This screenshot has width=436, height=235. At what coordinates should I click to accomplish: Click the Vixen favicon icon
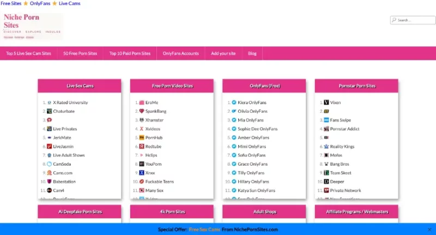(326, 103)
